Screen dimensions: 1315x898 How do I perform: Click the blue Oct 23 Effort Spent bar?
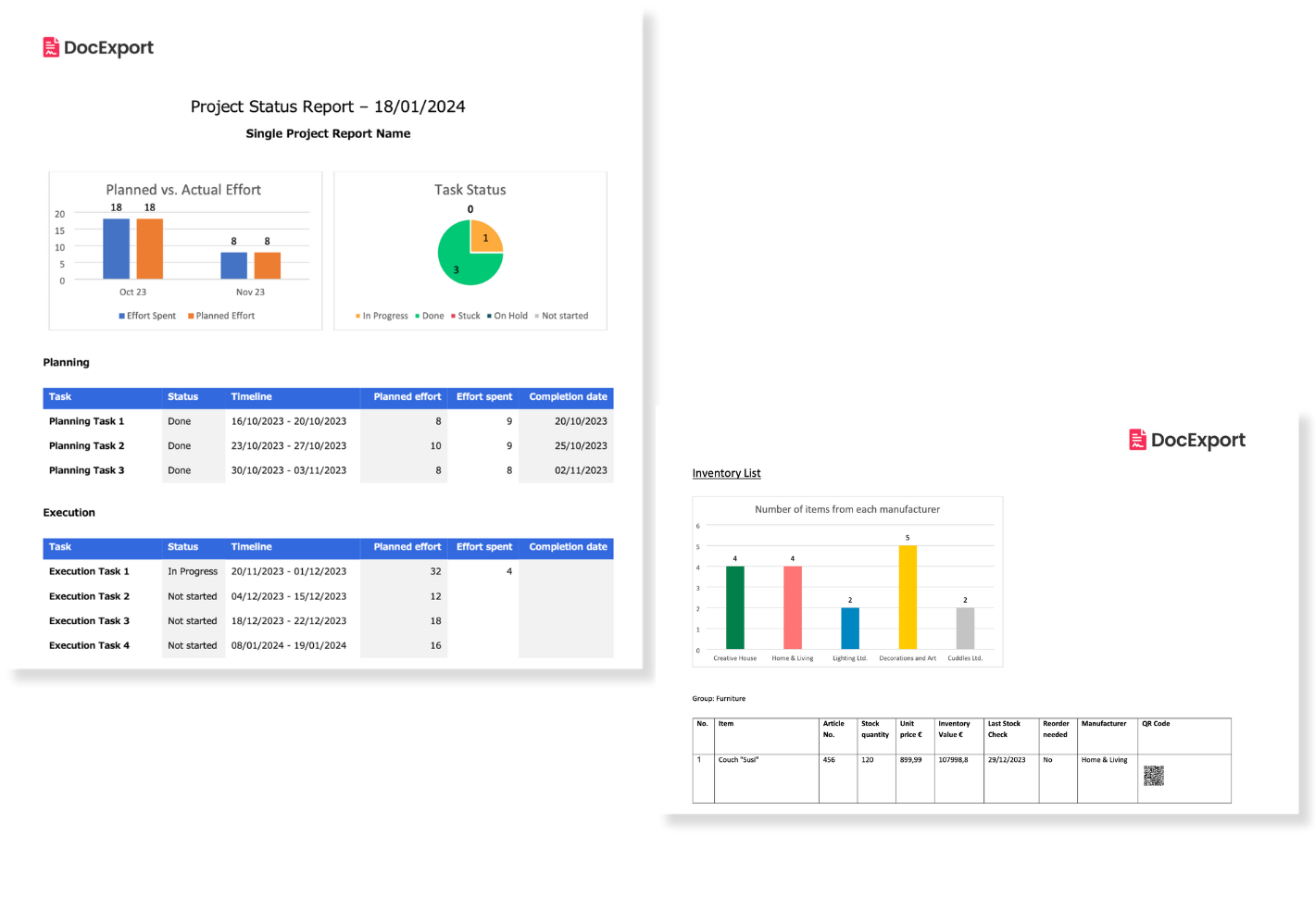(116, 248)
